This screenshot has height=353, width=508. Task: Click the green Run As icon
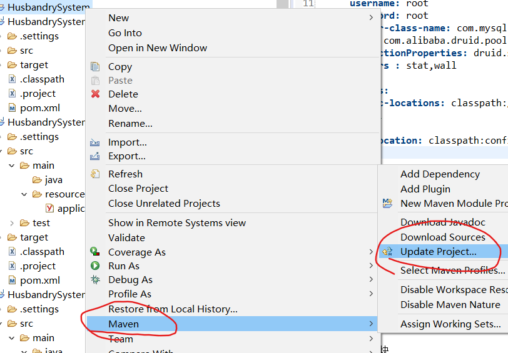[95, 266]
